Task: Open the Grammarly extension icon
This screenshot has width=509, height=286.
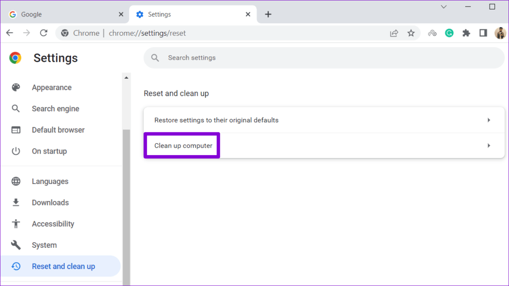Action: [449, 33]
